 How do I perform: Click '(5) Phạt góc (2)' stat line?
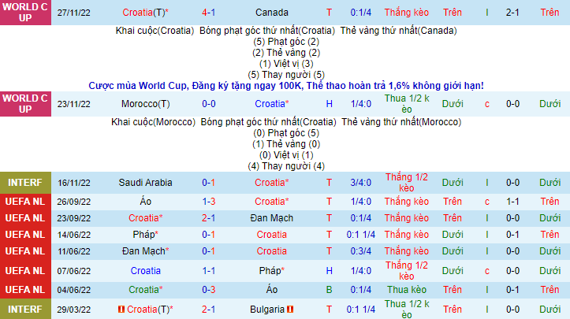286,42
